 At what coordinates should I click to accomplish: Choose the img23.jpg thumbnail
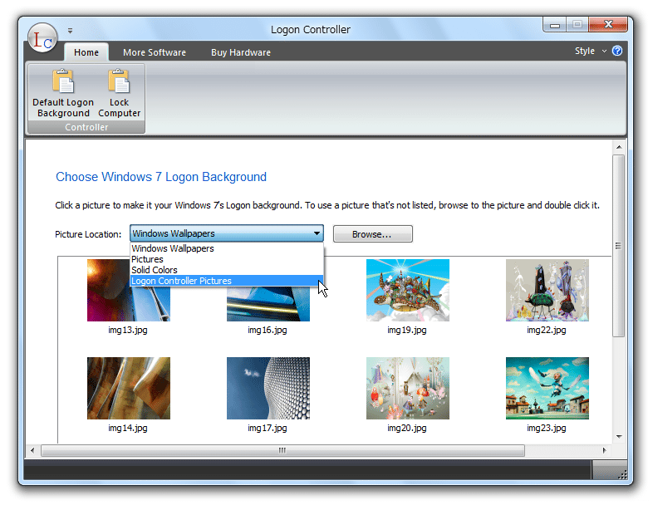[547, 388]
